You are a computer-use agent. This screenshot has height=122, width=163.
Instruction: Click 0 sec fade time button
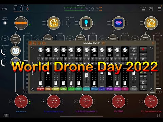tap(143, 88)
